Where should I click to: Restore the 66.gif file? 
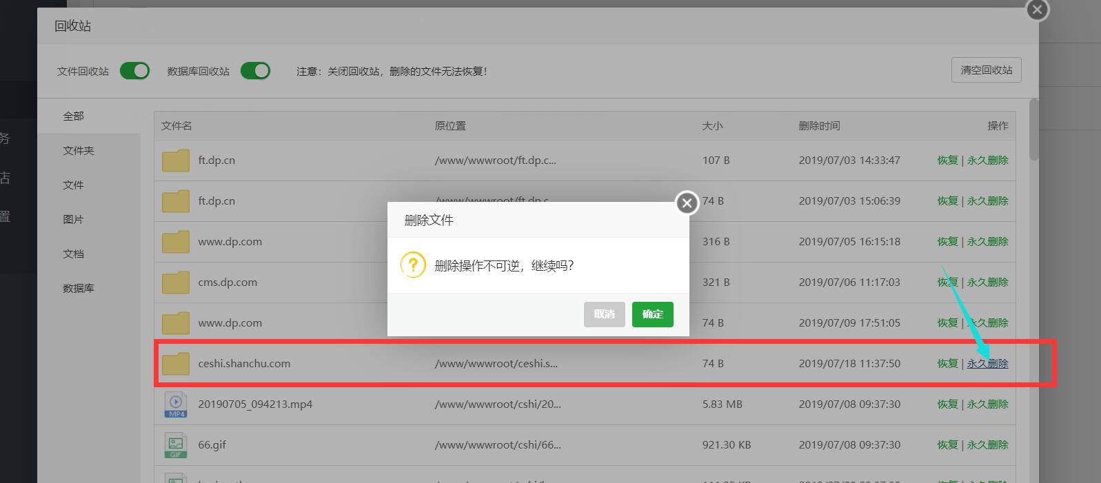tap(947, 444)
